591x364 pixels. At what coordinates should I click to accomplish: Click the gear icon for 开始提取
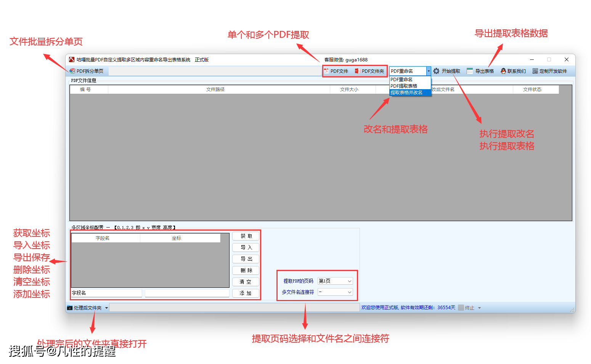tap(437, 71)
